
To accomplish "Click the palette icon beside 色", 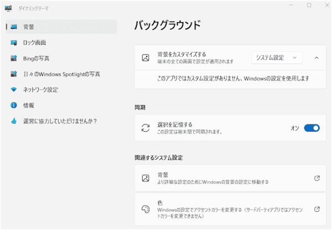I will click(146, 209).
